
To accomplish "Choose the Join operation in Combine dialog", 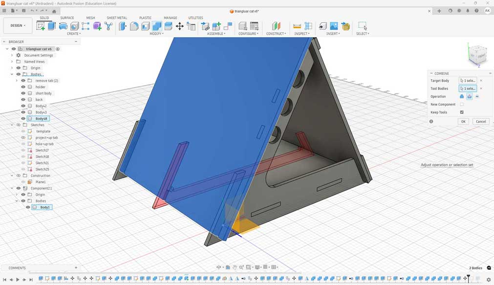I will tap(462, 96).
